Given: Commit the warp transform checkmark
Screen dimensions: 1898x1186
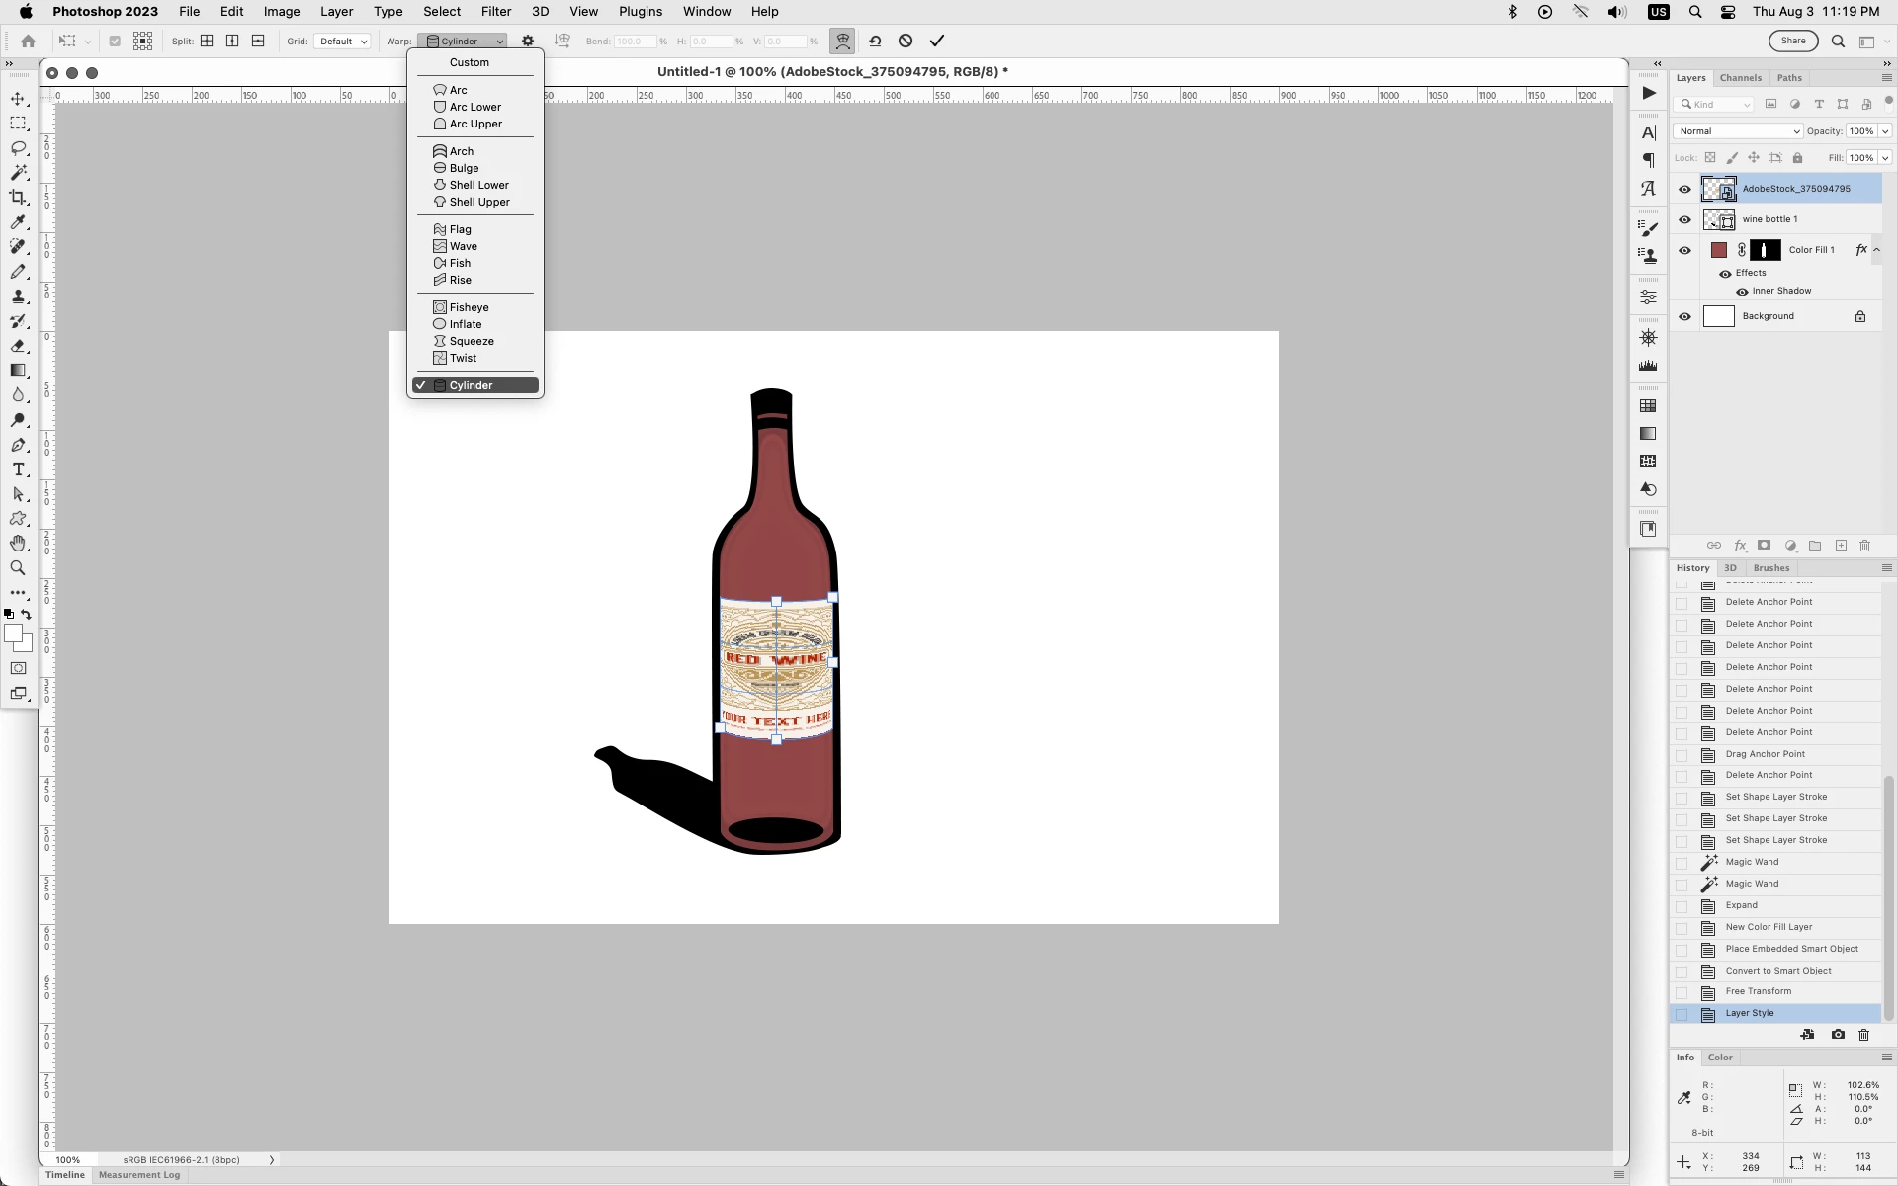Looking at the screenshot, I should click(937, 41).
